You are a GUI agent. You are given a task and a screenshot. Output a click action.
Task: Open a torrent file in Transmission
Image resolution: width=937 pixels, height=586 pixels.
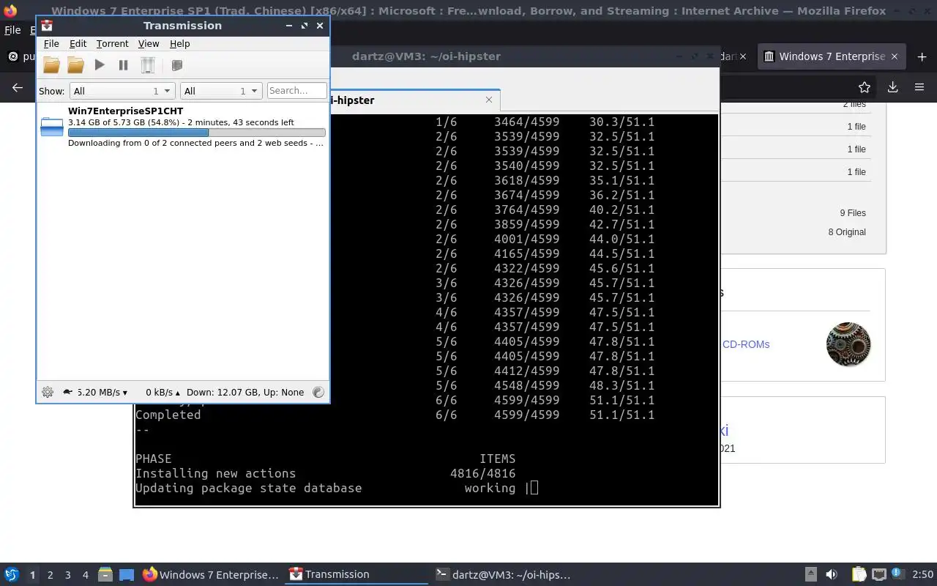51,65
